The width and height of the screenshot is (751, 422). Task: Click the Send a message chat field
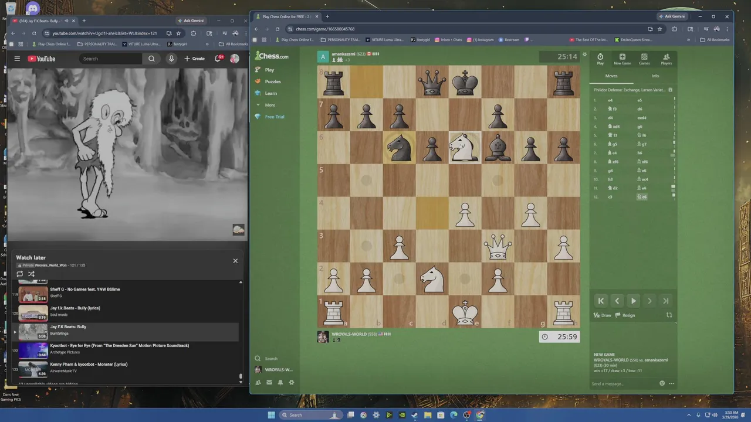[x=624, y=383]
